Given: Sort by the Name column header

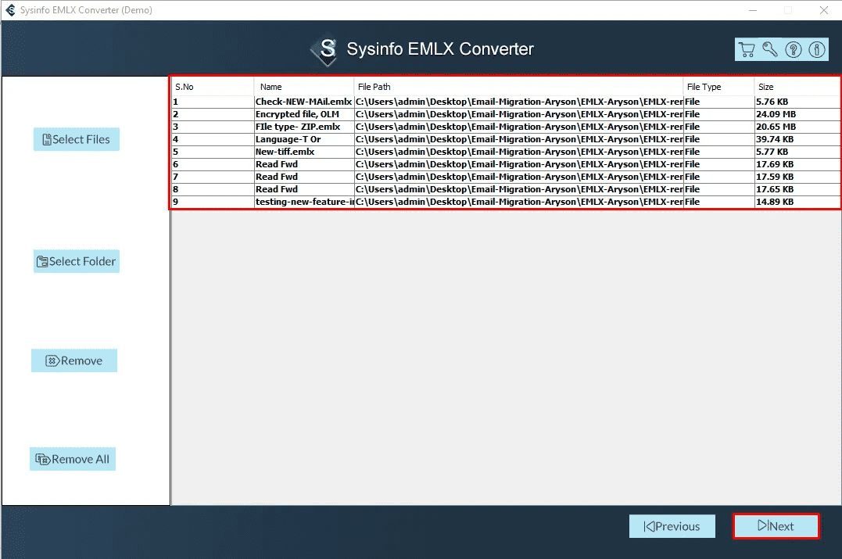Looking at the screenshot, I should pos(304,87).
